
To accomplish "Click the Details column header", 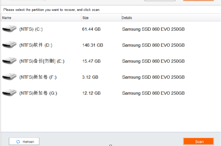I will [x=171, y=18].
